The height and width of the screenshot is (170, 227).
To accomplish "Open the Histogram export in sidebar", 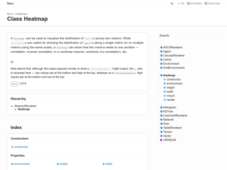I will click(169, 107).
